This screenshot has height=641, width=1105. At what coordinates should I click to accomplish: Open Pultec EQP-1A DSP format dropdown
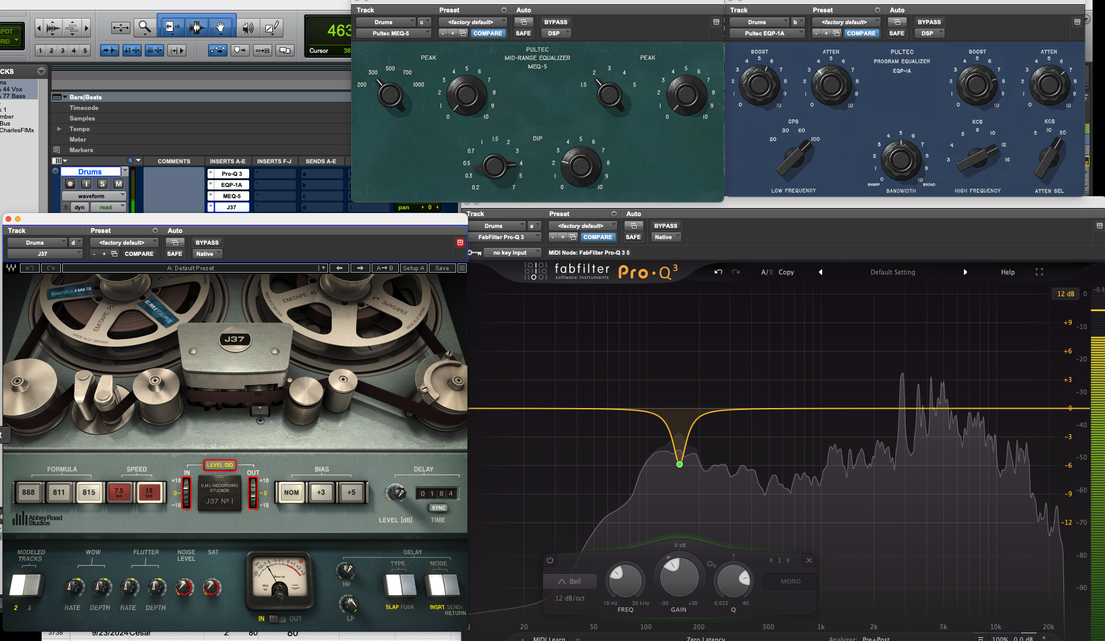point(929,34)
